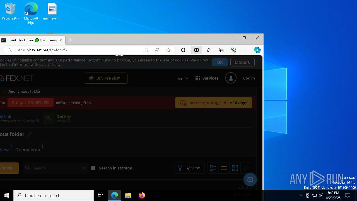Close the Send Files Online browser tab
The height and width of the screenshot is (201, 357).
point(61,40)
